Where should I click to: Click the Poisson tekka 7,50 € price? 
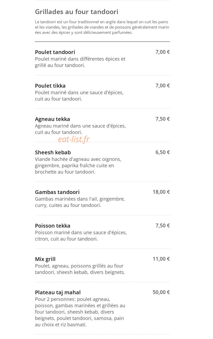[x=162, y=225]
